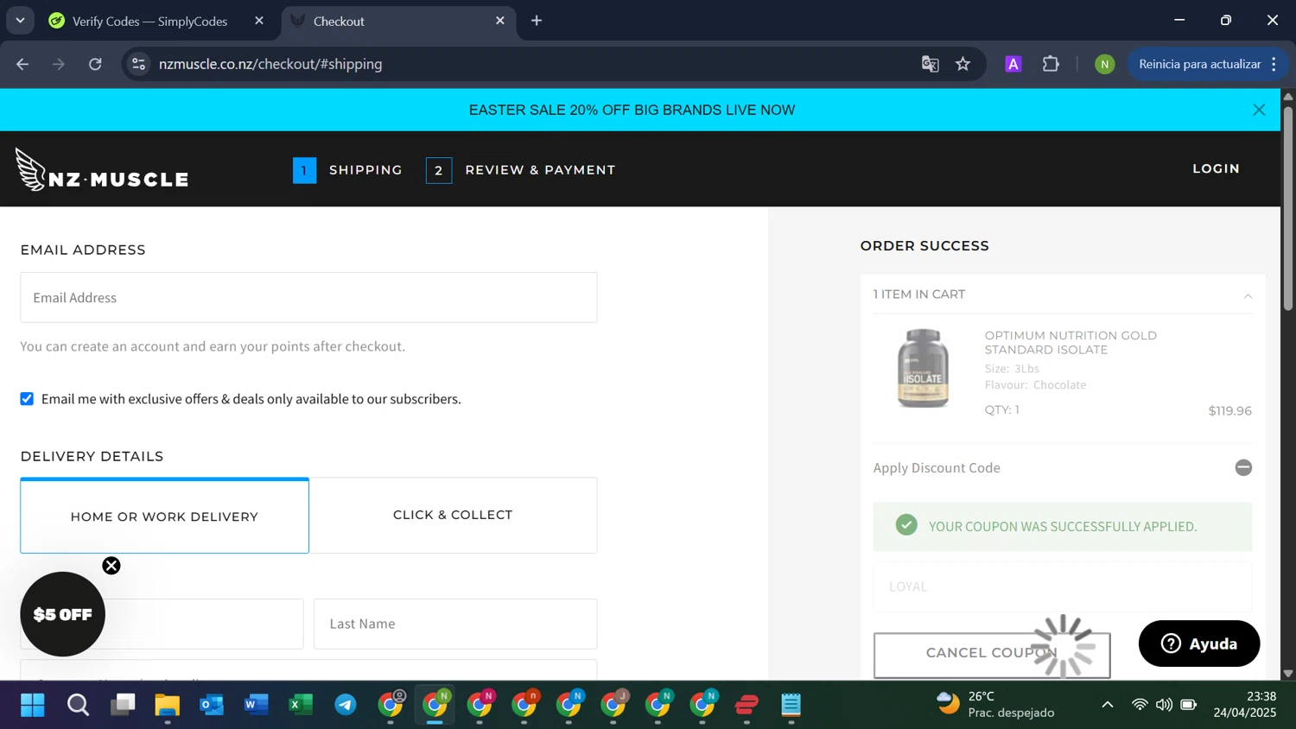
Task: Go back in browser history
Action: coord(22,64)
